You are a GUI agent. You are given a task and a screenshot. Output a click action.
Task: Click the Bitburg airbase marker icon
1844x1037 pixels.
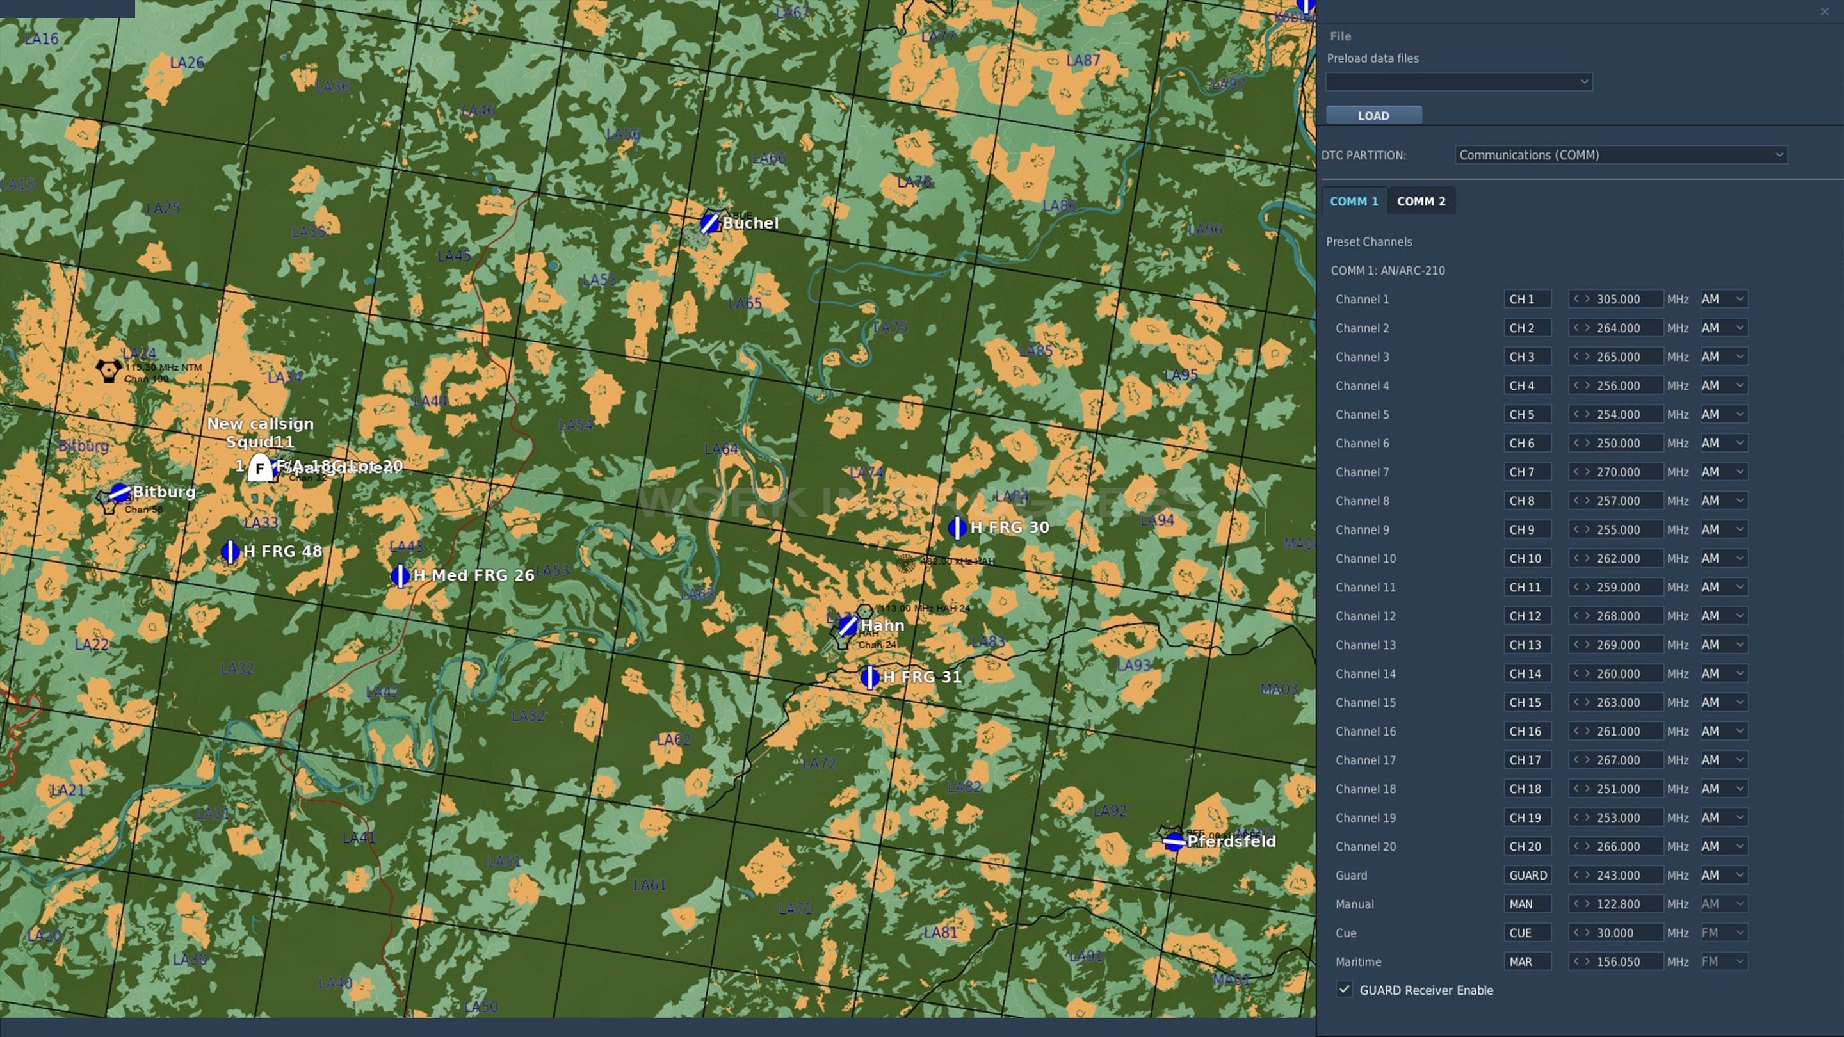click(x=119, y=492)
